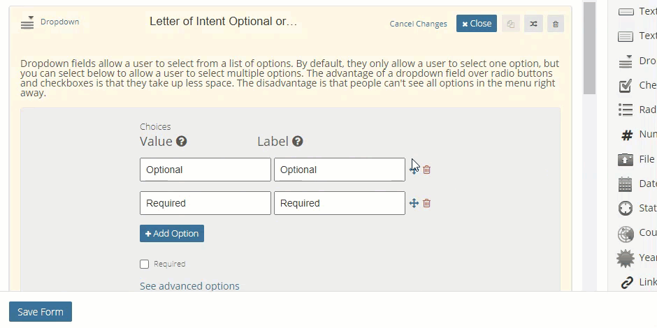
Task: Click the help icon next to Label
Action: [x=298, y=142]
